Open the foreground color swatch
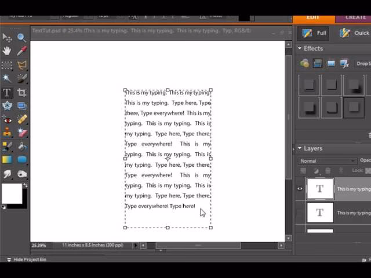This screenshot has height=278, width=371. pos(11,193)
